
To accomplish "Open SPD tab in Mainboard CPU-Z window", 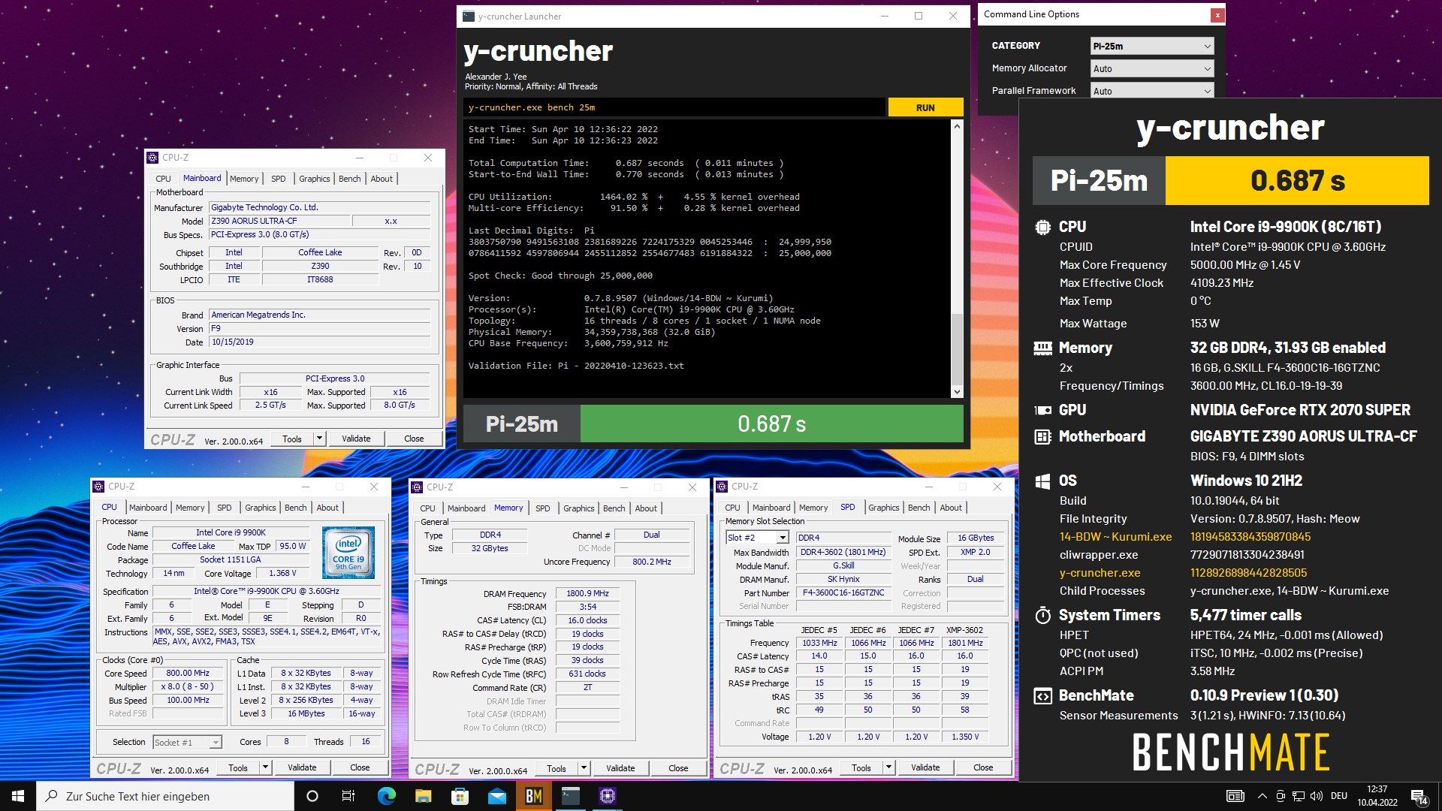I will click(279, 179).
